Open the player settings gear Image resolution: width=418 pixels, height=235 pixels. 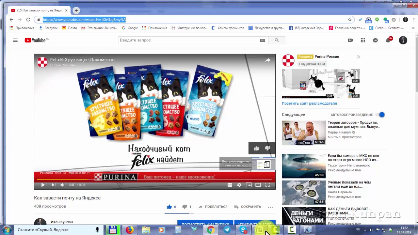[x=239, y=185]
